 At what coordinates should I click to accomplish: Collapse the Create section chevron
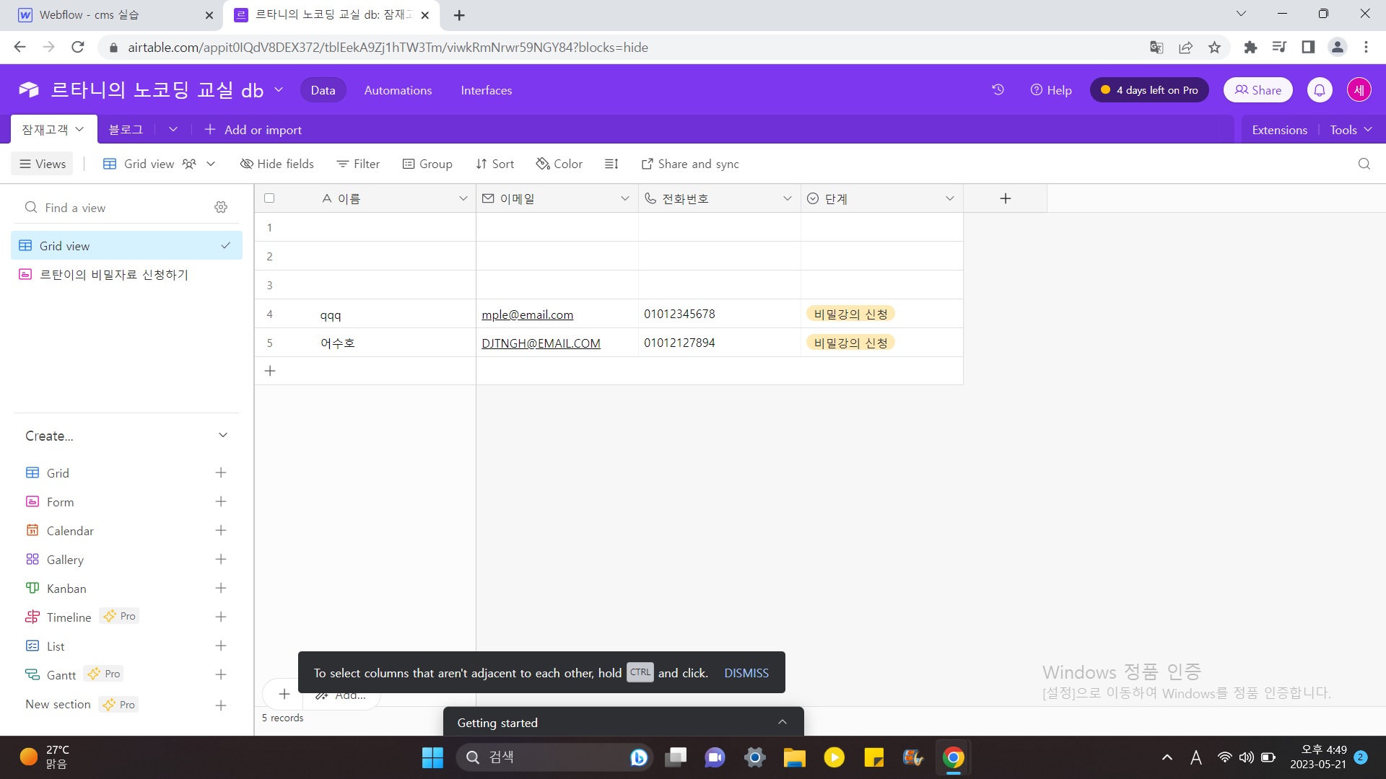click(x=223, y=436)
